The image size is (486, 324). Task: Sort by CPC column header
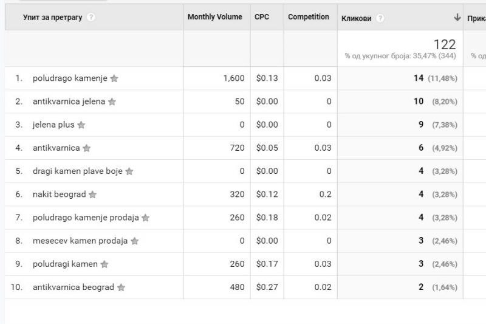pos(262,17)
